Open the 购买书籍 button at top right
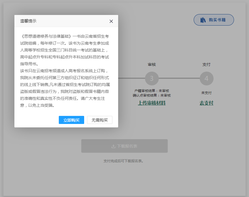 214,20
